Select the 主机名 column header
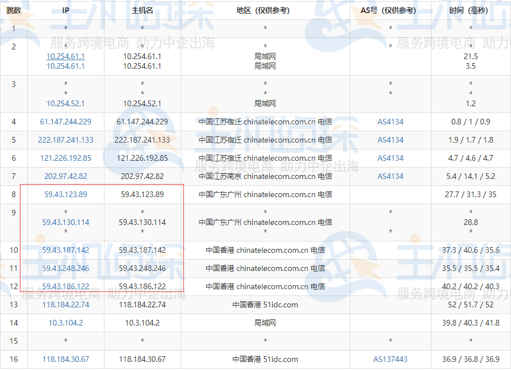 click(x=142, y=10)
